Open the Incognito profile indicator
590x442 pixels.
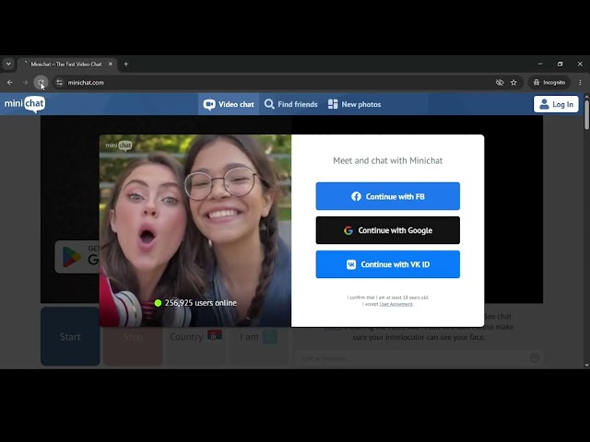point(549,82)
